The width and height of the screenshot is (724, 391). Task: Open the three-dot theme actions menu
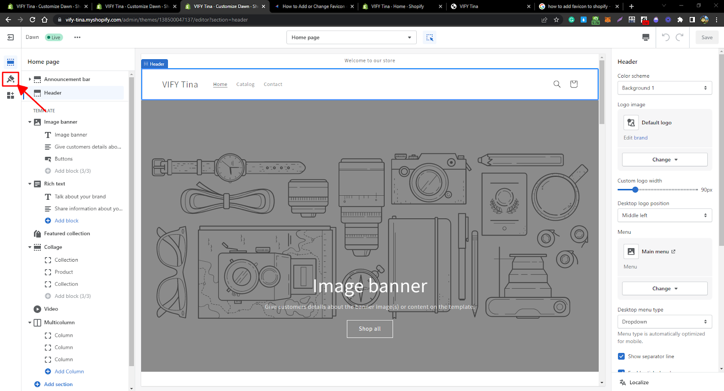click(x=77, y=38)
